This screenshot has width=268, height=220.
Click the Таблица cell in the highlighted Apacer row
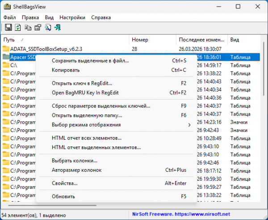240,57
